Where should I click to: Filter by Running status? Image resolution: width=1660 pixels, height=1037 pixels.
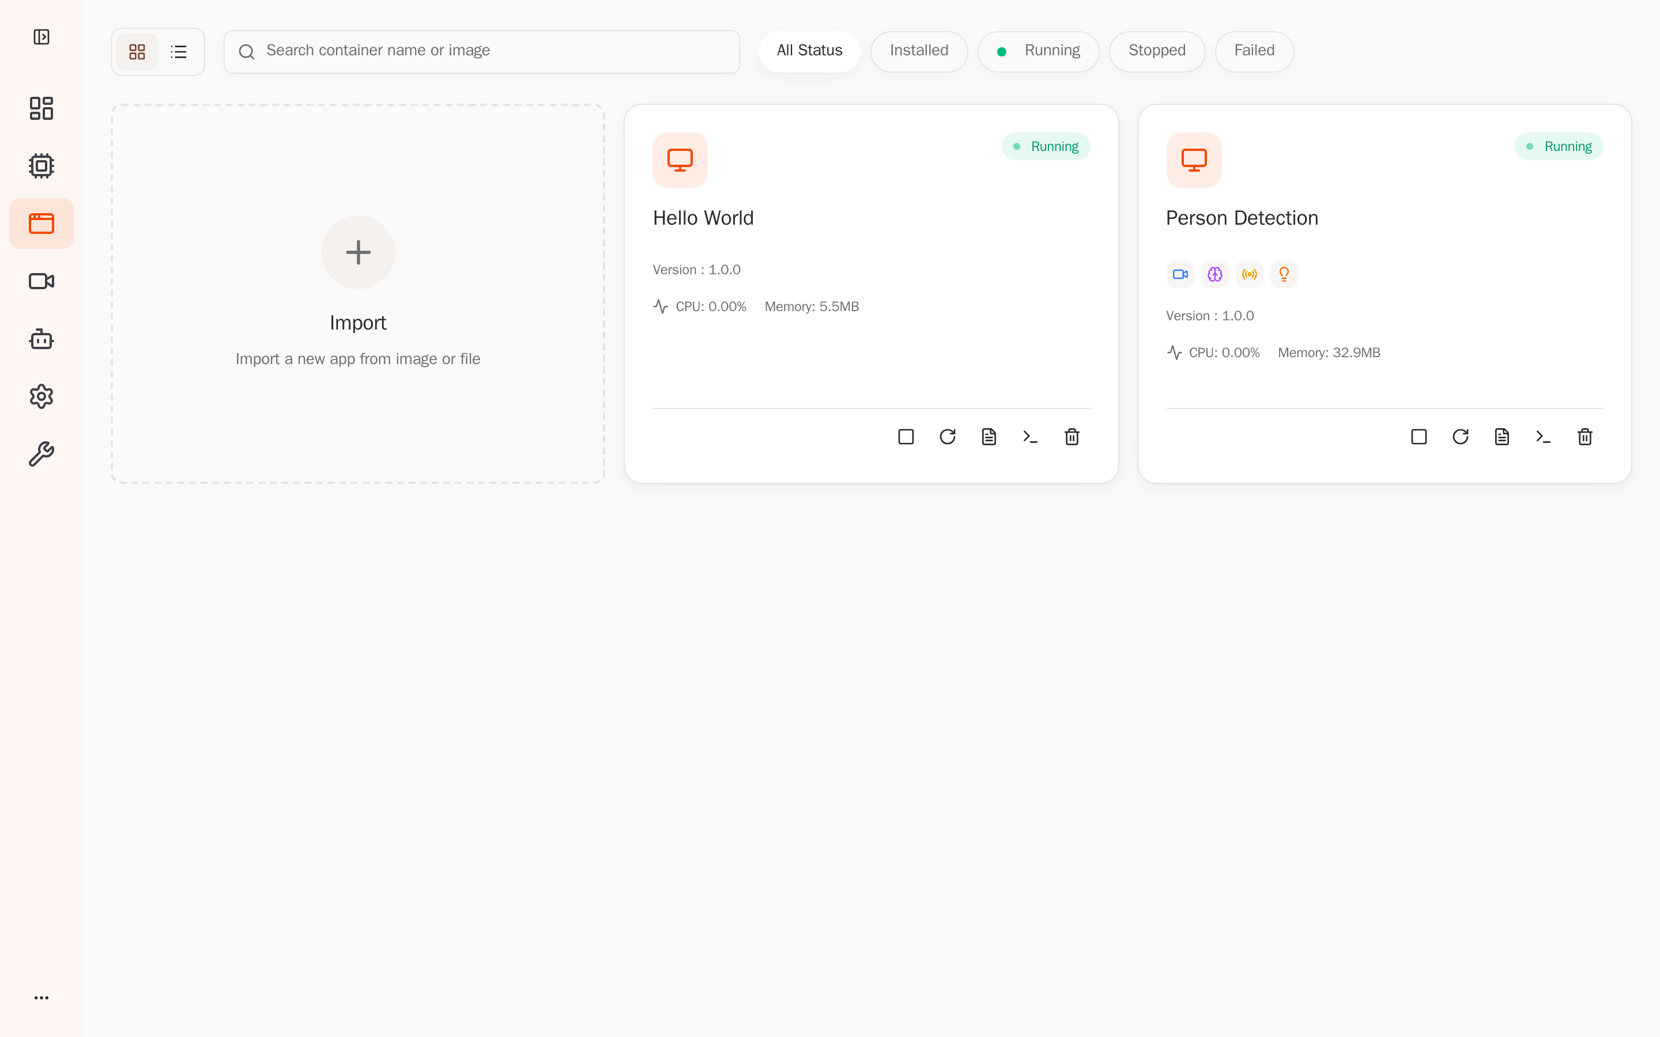tap(1039, 51)
